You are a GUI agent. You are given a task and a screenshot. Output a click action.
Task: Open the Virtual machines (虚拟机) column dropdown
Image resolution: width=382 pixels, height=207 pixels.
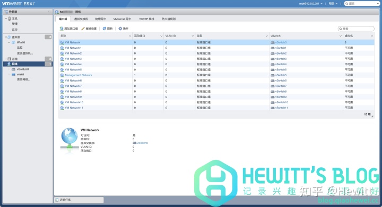(372, 36)
